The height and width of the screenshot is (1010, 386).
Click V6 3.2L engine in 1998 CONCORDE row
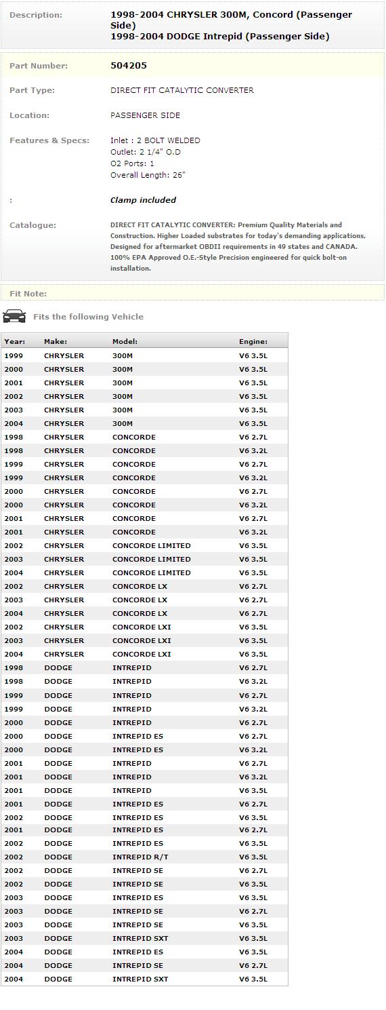[x=253, y=450]
